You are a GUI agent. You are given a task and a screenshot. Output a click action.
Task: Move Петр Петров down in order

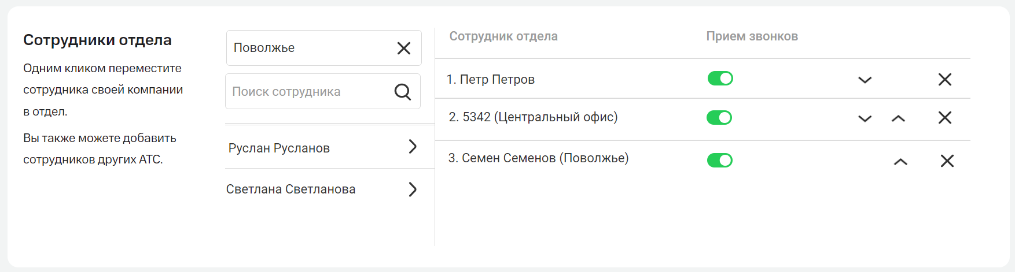click(865, 80)
